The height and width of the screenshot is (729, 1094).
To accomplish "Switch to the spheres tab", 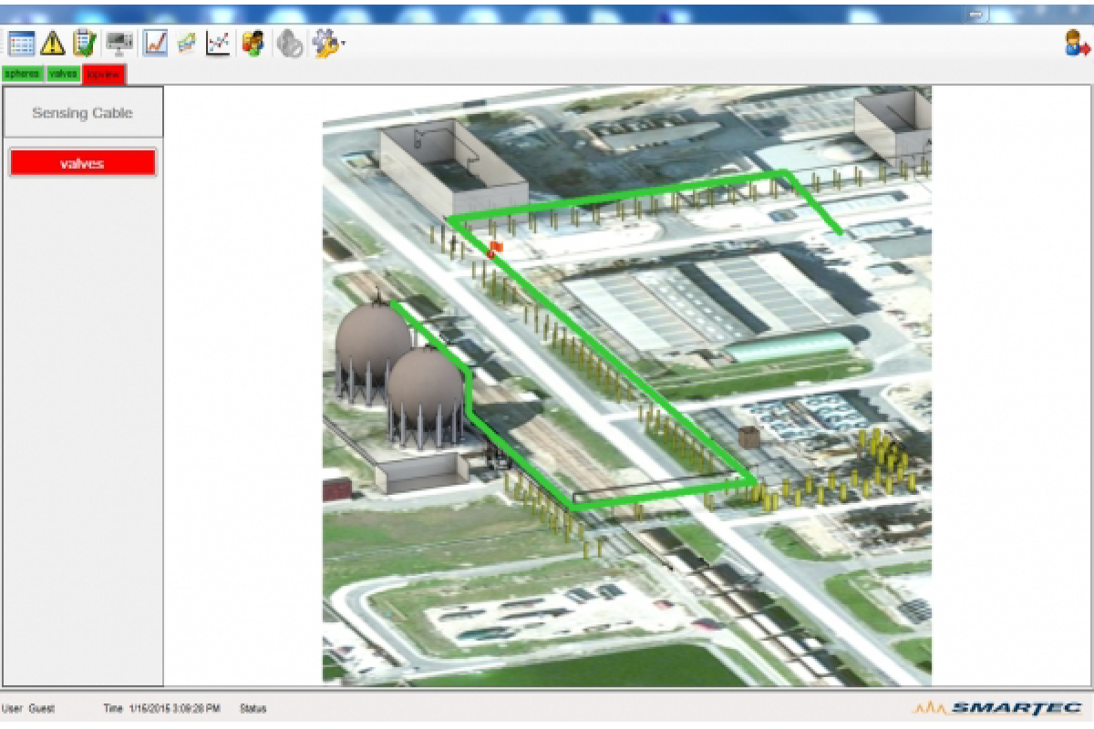I will [x=22, y=74].
